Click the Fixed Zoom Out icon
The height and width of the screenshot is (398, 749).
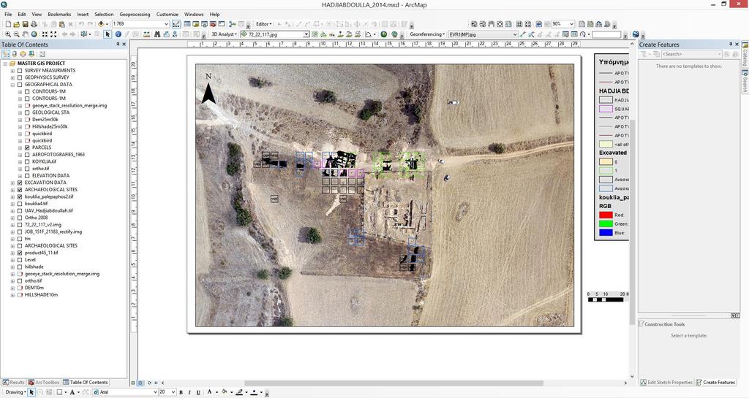coord(53,34)
